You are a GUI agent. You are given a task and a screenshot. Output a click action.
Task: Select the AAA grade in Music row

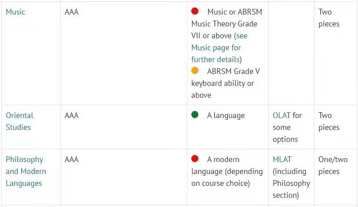(71, 12)
